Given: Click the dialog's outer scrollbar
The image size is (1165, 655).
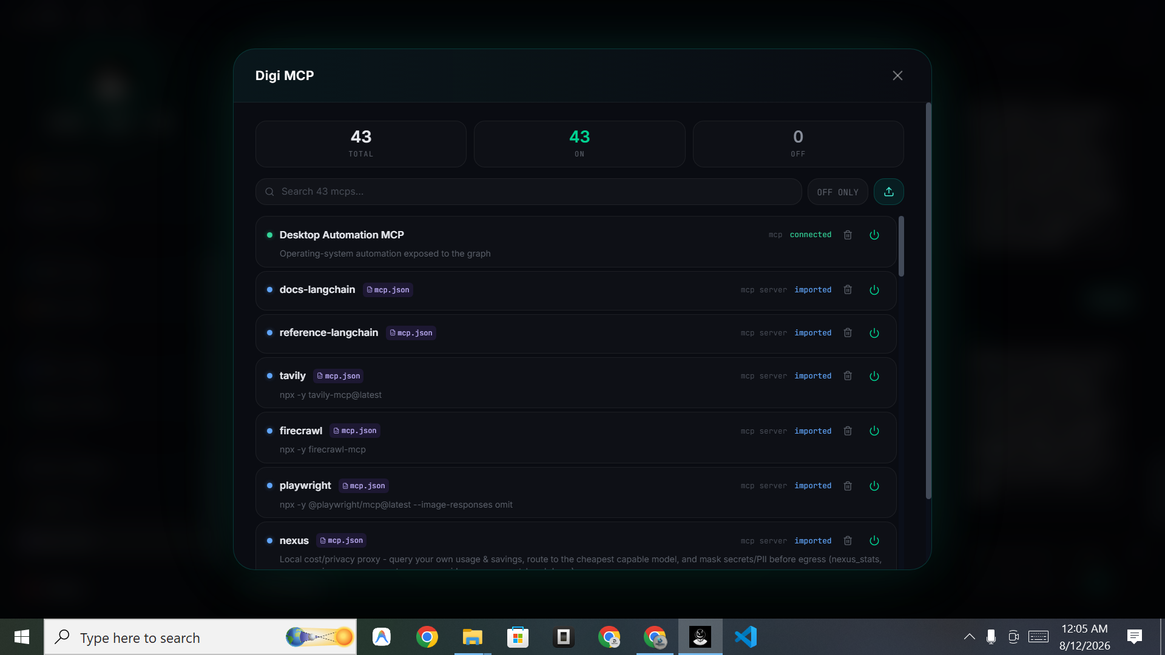Looking at the screenshot, I should coord(928,301).
